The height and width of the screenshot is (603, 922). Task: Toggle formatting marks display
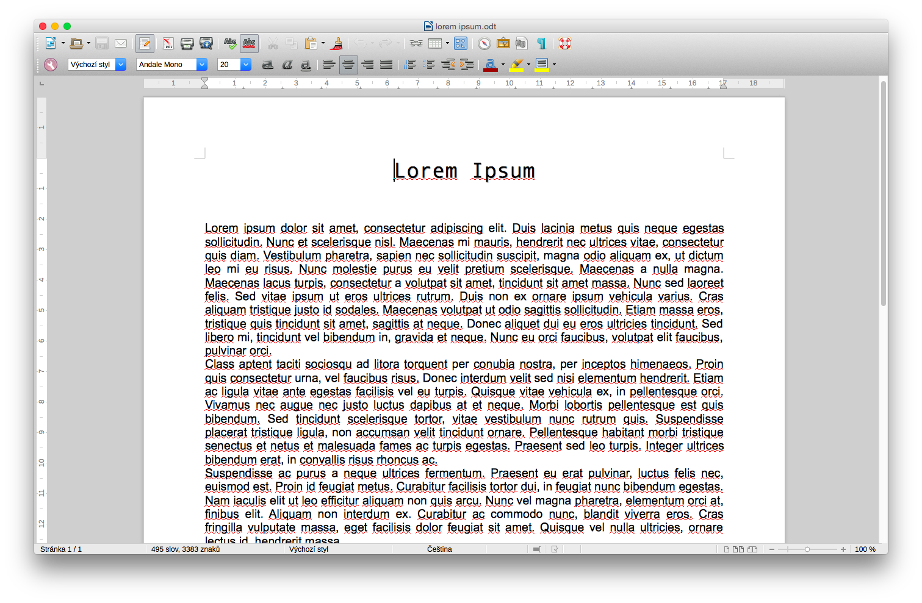pyautogui.click(x=541, y=43)
